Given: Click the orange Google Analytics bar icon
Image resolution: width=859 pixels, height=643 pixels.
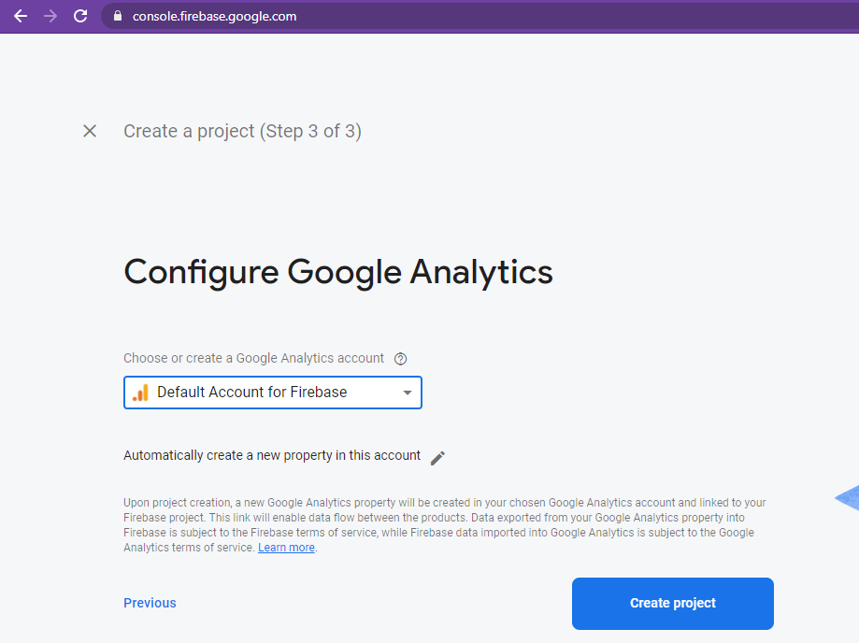Looking at the screenshot, I should [140, 393].
